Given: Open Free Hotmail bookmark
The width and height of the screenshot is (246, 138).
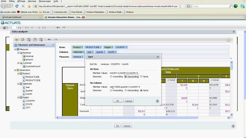Looking at the screenshot, I should coord(75,12).
